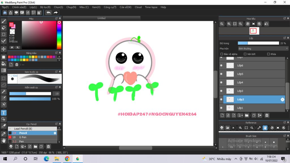The image size is (290, 163).
Task: Click the foreground color swatch
Action: [11, 25]
